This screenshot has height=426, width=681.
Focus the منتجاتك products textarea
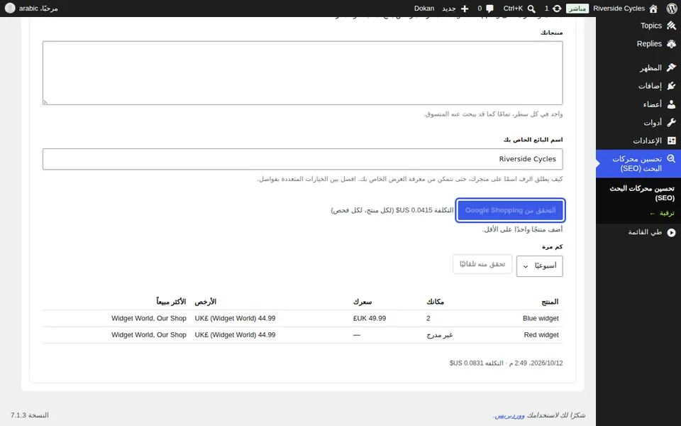(x=303, y=73)
